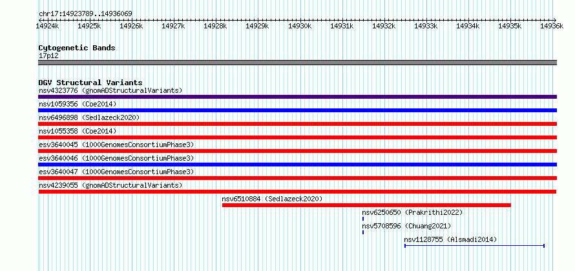
Task: Select the esv3640045 red variant bar
Action: coord(297,151)
